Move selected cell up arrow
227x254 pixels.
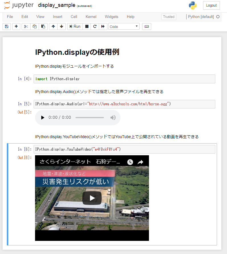point(53,27)
